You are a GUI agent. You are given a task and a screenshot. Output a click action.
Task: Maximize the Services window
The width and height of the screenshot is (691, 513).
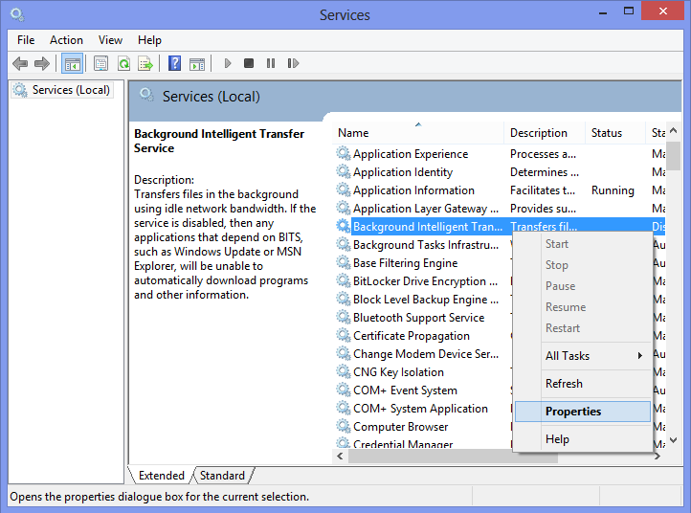point(629,11)
